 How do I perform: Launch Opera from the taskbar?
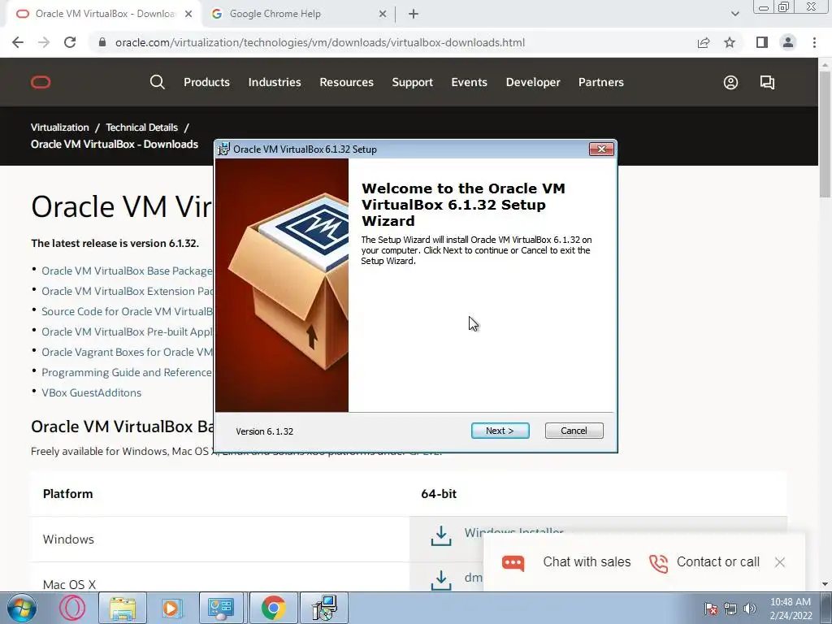[72, 608]
